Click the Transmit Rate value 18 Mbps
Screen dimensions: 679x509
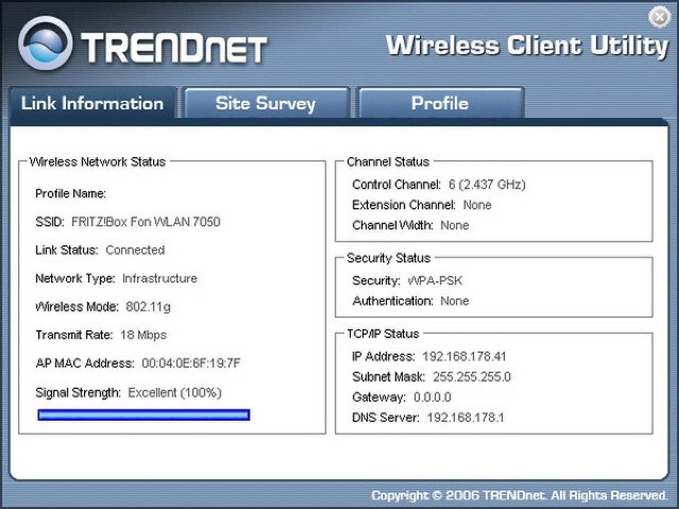(144, 335)
